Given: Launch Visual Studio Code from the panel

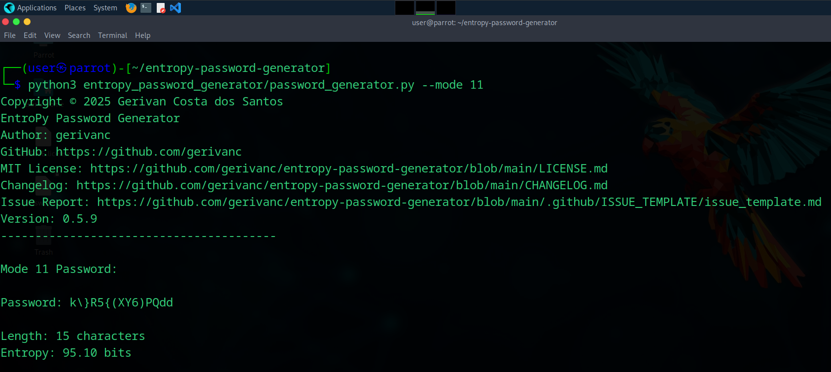Looking at the screenshot, I should point(175,7).
